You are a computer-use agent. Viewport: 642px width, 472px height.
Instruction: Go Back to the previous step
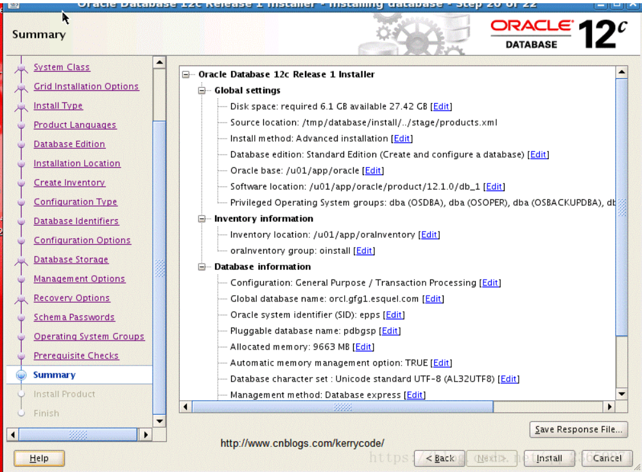coord(440,459)
